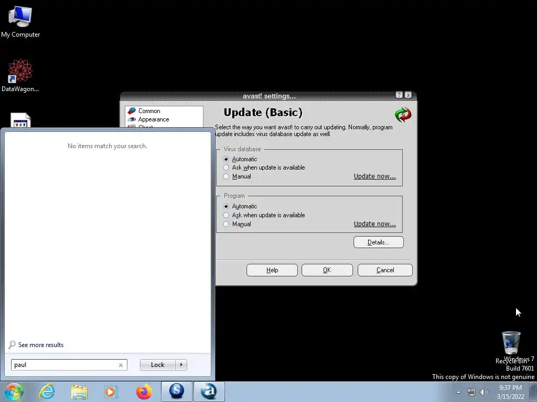Open the partially hidden desktop file icon

20,120
